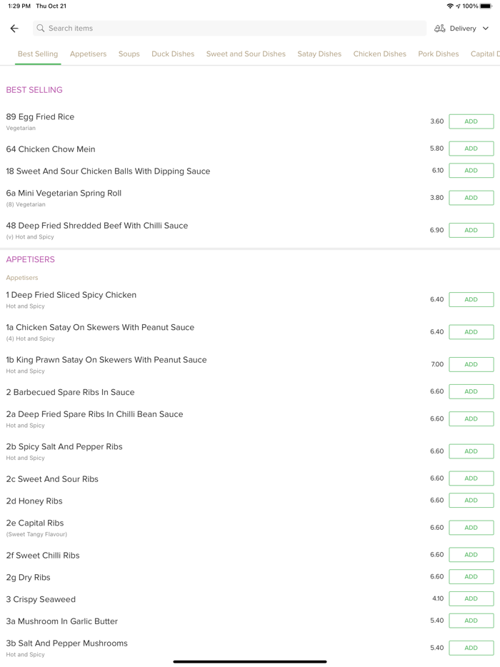Viewport: 500px width, 667px height.
Task: Tap the Wi-Fi status icon
Action: coord(450,6)
